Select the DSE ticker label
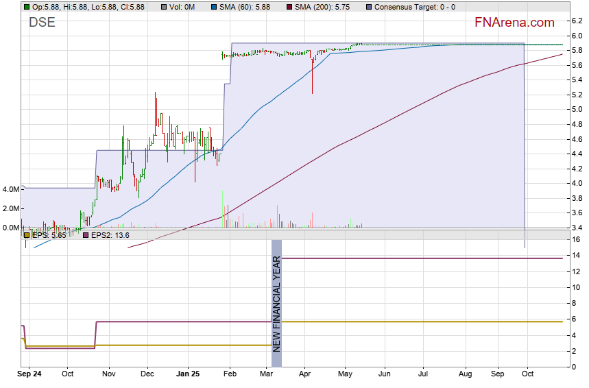589x388 pixels. point(42,23)
